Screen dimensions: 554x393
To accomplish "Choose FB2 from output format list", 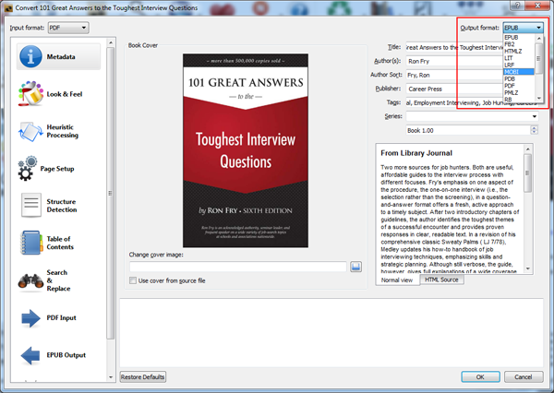I will [519, 44].
